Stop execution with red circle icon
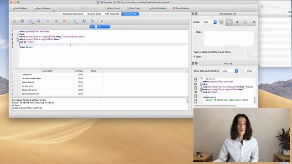292x164 pixels. tap(64, 21)
